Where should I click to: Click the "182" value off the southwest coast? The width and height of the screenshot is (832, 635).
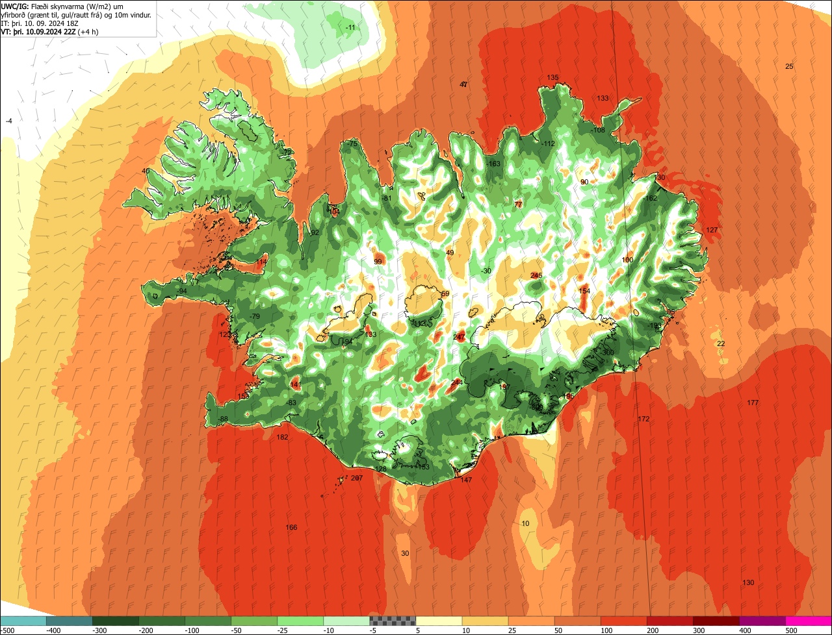click(x=282, y=437)
